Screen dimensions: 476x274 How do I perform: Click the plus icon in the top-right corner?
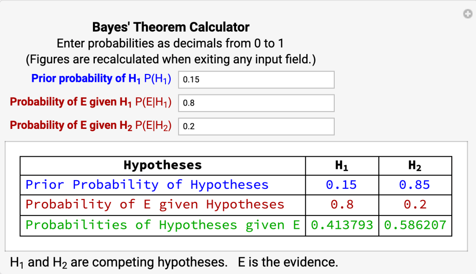point(468,14)
